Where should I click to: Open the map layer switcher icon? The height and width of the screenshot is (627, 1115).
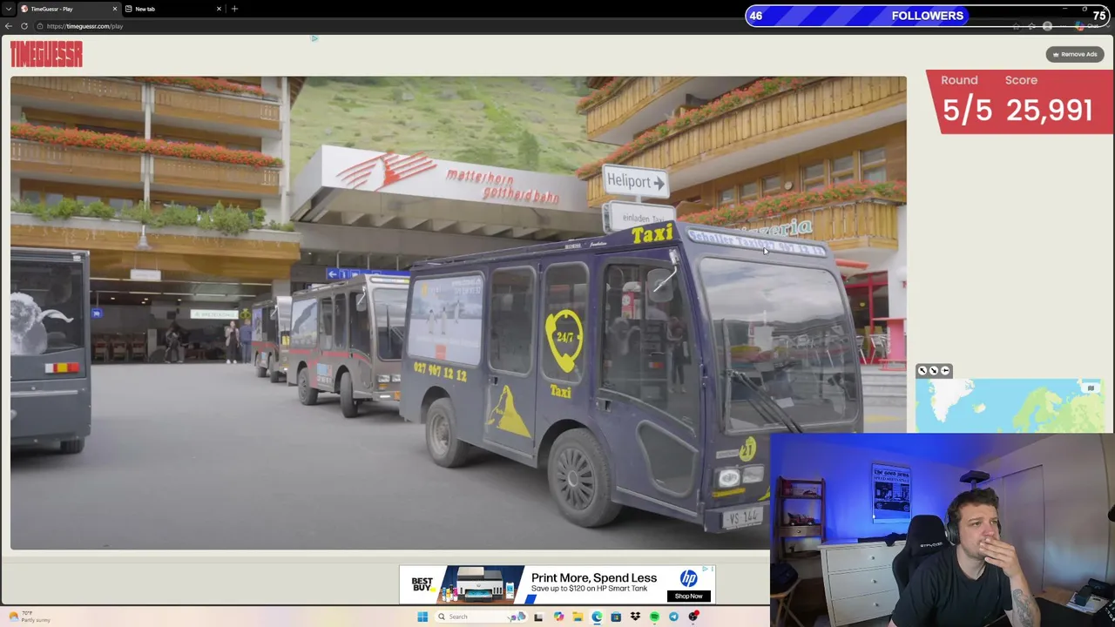click(1091, 388)
